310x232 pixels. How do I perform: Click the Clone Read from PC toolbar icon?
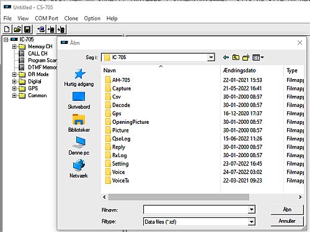[41, 29]
